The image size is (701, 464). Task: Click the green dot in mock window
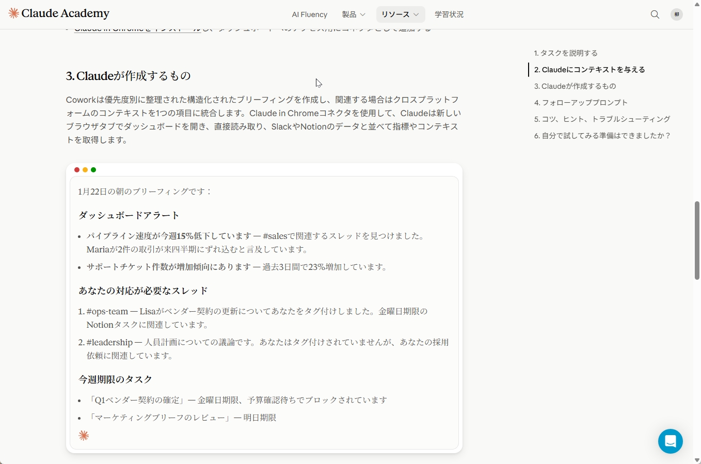coord(93,170)
